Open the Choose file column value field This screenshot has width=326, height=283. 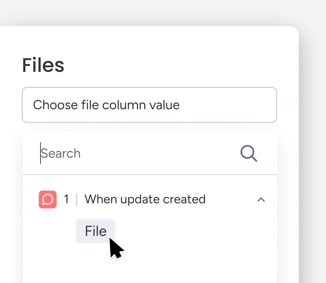pyautogui.click(x=149, y=105)
